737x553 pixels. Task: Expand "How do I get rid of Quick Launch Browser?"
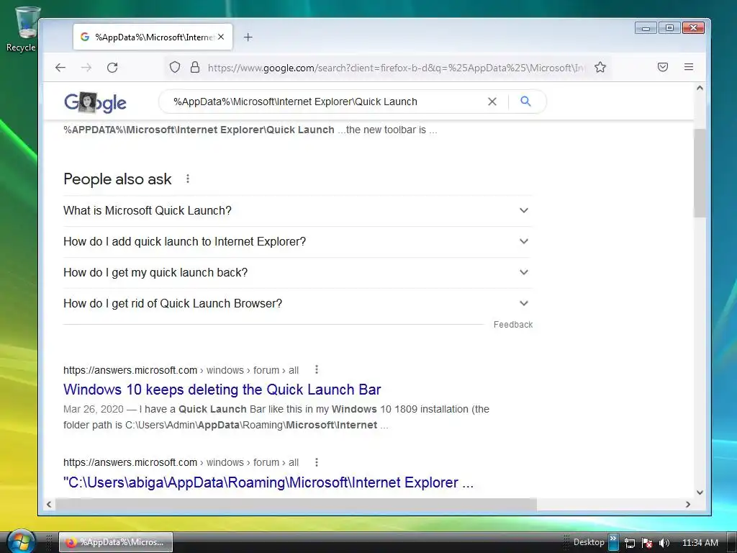(x=297, y=304)
